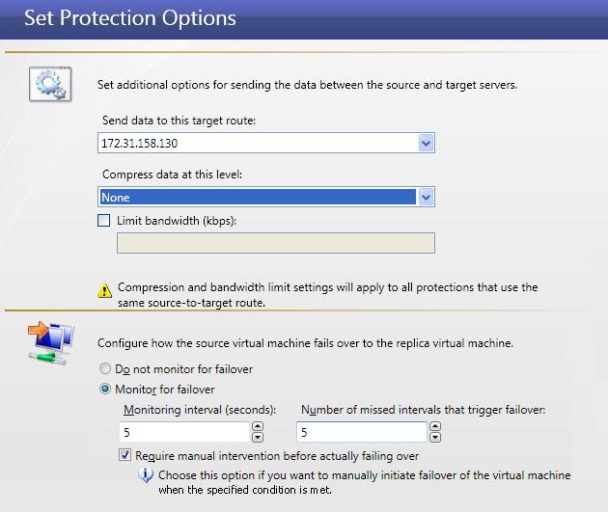
Task: Decrease the monitoring interval value
Action: point(258,437)
